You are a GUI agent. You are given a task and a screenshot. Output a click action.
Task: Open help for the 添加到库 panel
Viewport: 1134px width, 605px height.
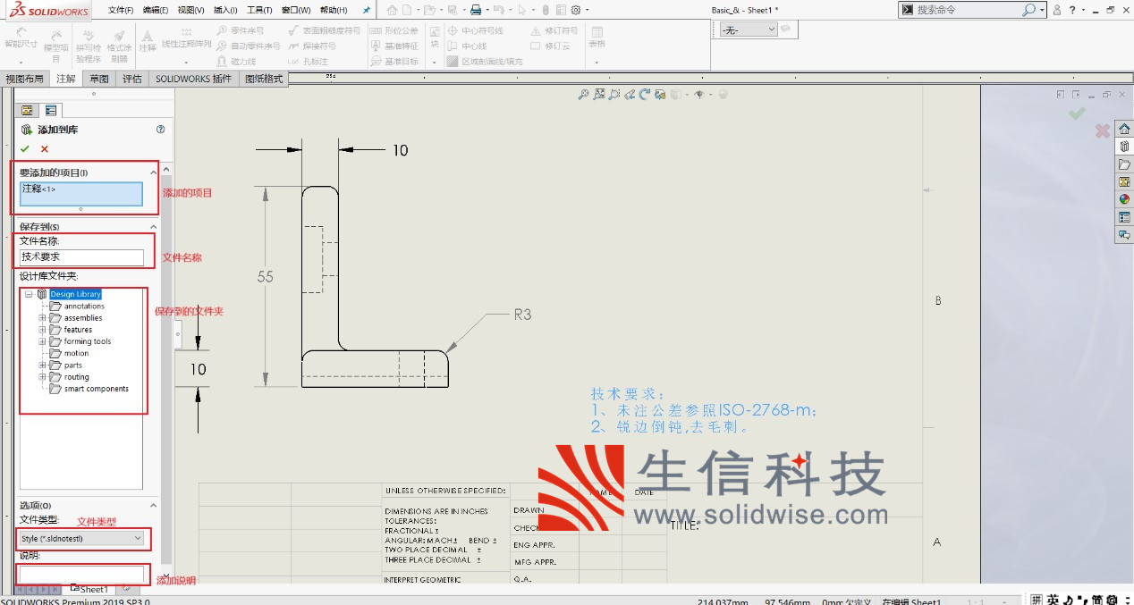tap(160, 130)
